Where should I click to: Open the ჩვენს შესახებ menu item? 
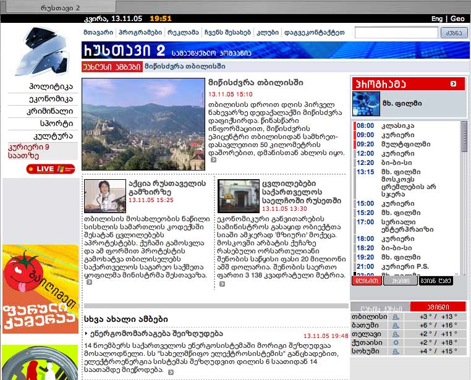[227, 32]
